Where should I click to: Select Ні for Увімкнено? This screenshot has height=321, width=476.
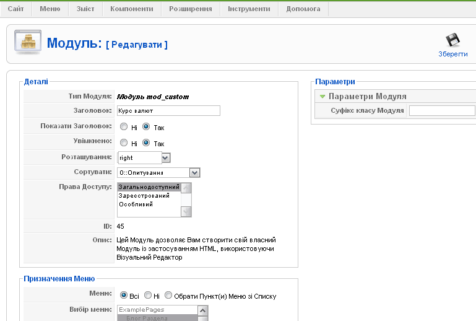click(x=124, y=143)
